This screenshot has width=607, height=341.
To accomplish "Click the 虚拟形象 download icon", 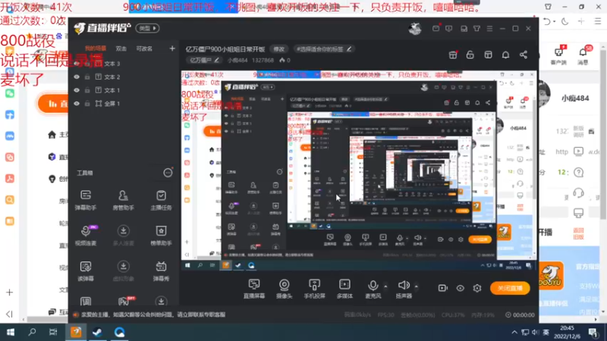I will pos(123,267).
